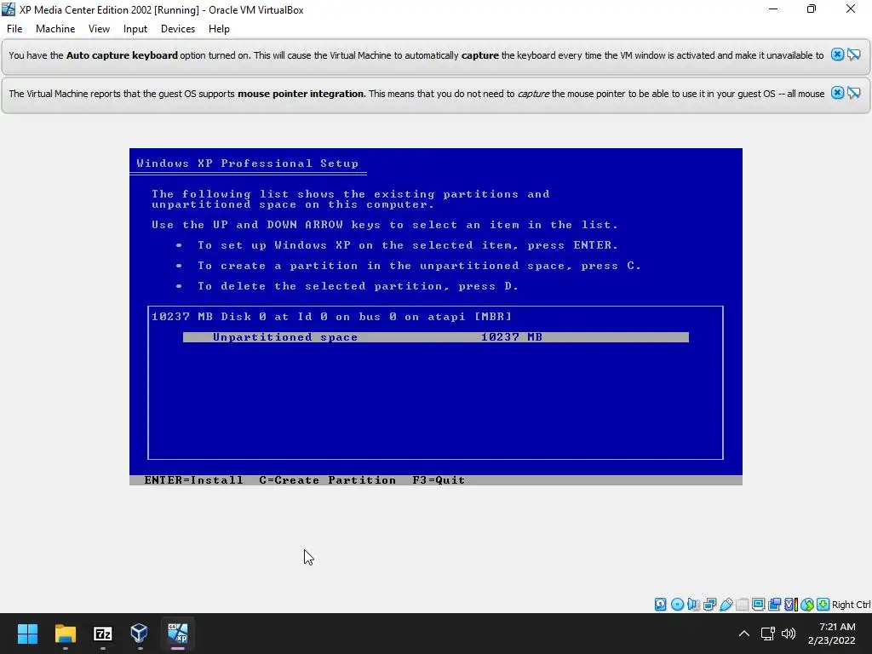The image size is (872, 654).
Task: Click the CPU virtualization status icon
Action: click(x=790, y=604)
